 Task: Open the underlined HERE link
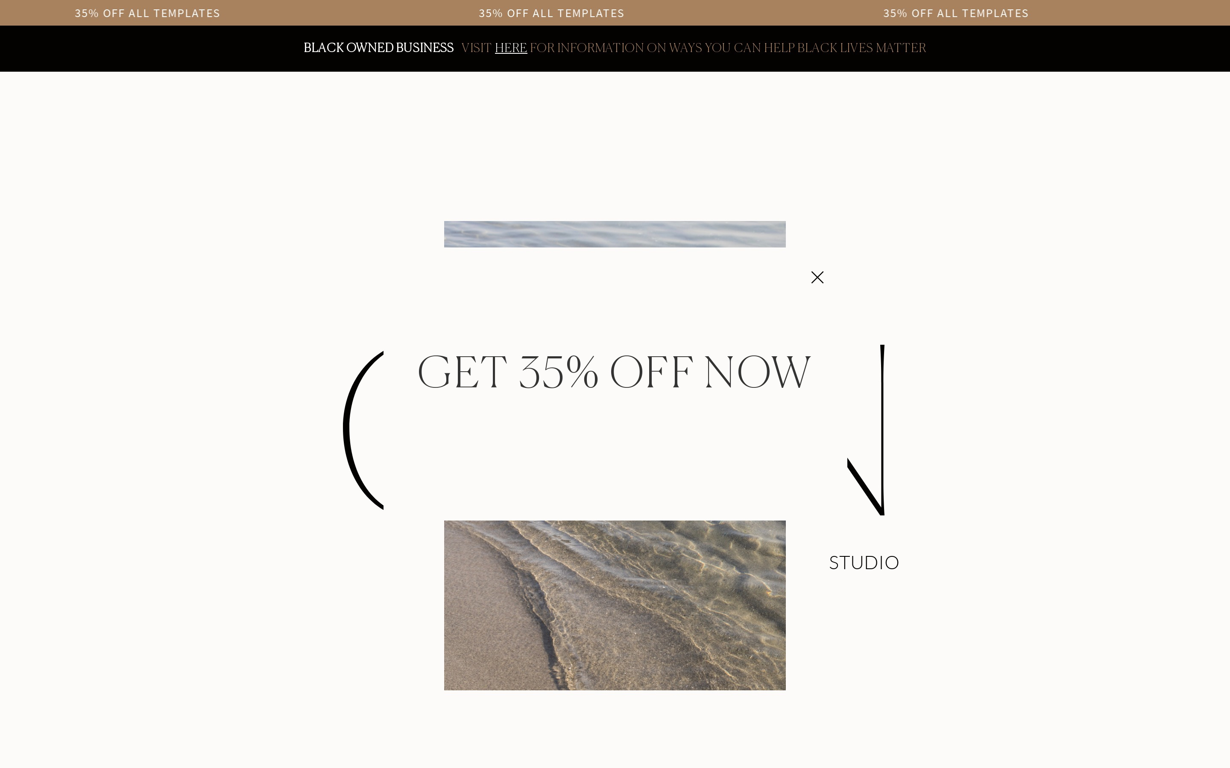coord(511,48)
